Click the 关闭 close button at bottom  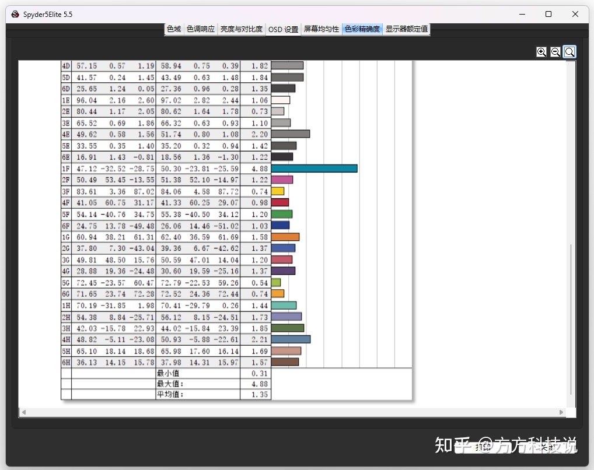point(547,447)
